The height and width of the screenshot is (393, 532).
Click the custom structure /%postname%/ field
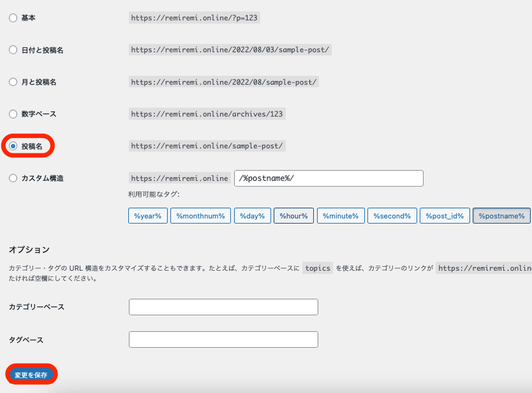pos(329,178)
